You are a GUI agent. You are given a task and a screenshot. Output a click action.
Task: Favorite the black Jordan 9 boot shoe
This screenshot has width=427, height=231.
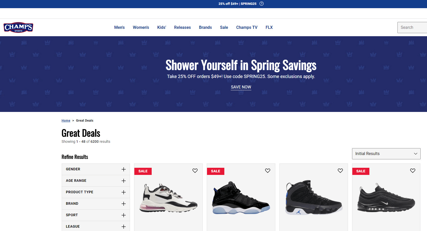340,171
